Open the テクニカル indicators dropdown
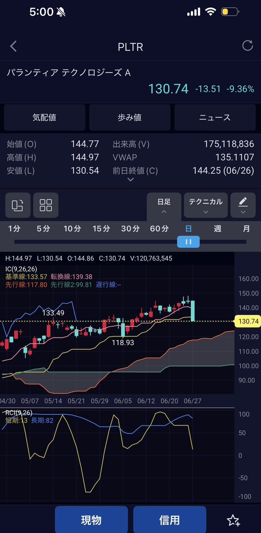Screen dimensions: 261x533 click(x=206, y=205)
